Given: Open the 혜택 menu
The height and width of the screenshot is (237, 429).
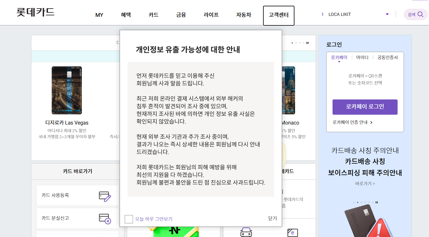Looking at the screenshot, I should (126, 15).
